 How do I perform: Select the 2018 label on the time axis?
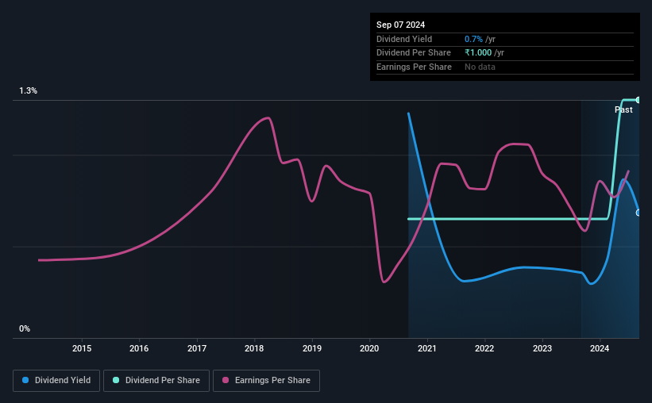click(x=254, y=348)
